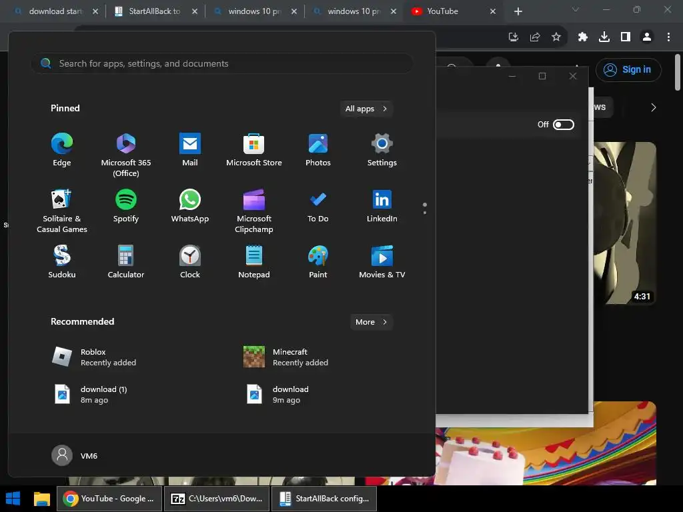
Task: Launch Notepad
Action: (254, 262)
